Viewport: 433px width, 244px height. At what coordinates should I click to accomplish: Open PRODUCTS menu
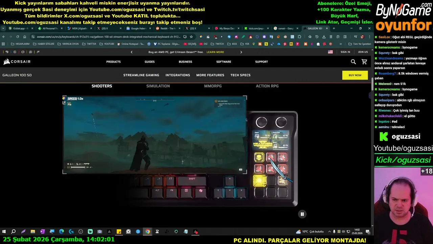tap(113, 62)
